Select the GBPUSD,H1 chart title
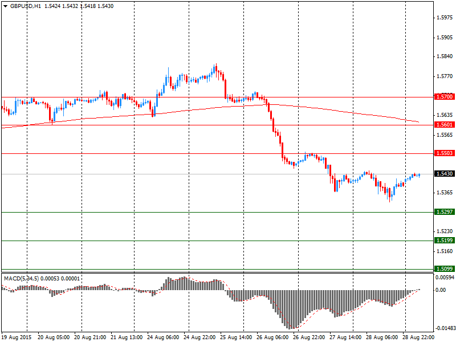Viewport: 456px width, 342px height. coord(25,6)
